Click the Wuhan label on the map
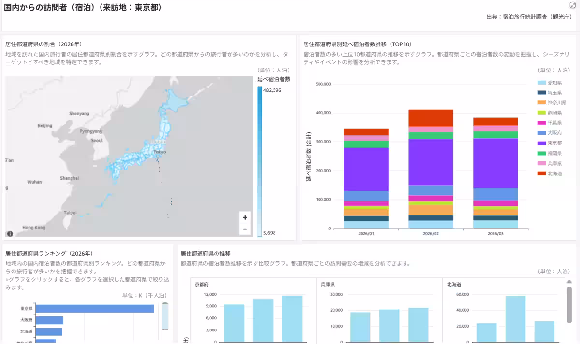The image size is (580, 344). click(x=35, y=182)
